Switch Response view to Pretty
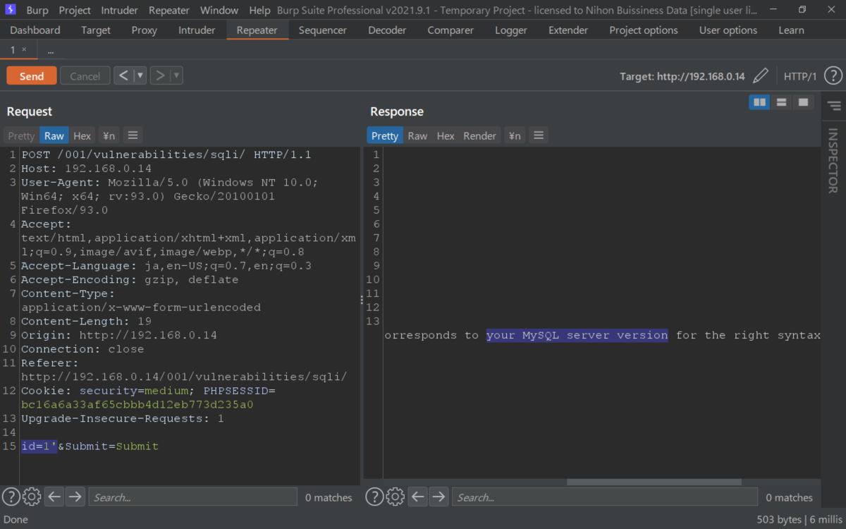Screen dimensions: 846x529 [385, 135]
